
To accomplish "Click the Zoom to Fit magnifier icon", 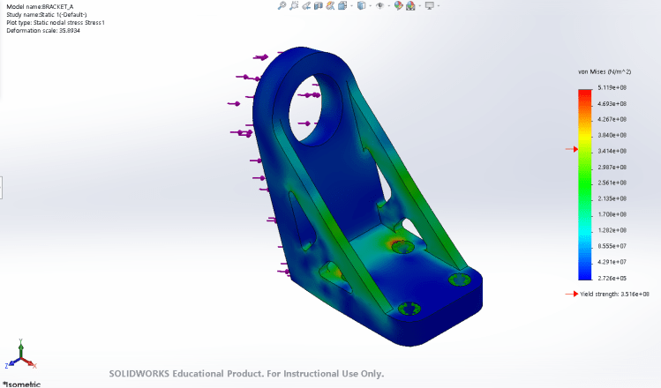I will coord(282,5).
